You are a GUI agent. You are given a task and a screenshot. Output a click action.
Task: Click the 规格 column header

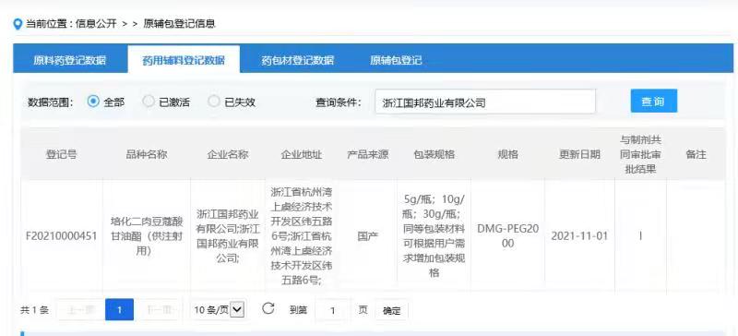coord(507,154)
